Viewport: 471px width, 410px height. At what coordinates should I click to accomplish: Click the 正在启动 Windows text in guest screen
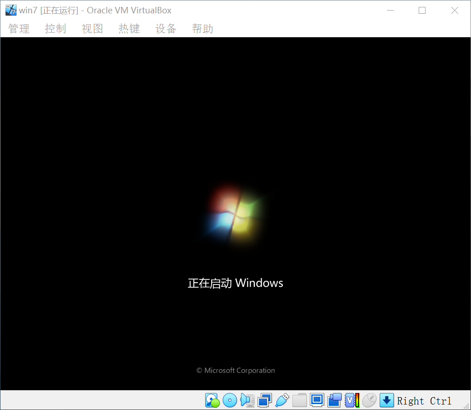coord(235,283)
